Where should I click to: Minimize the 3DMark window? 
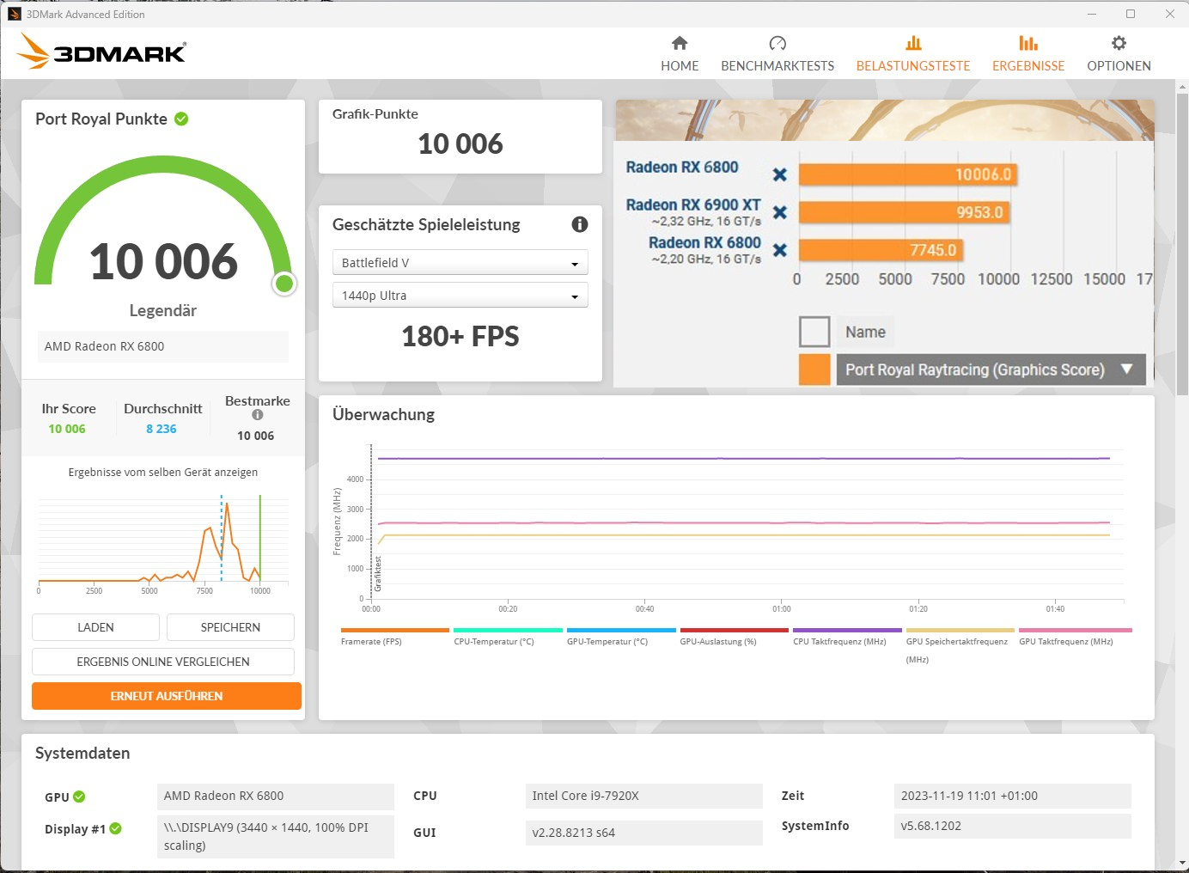pyautogui.click(x=1092, y=14)
